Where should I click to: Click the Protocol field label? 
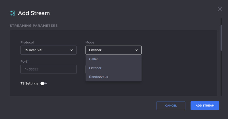27,42
